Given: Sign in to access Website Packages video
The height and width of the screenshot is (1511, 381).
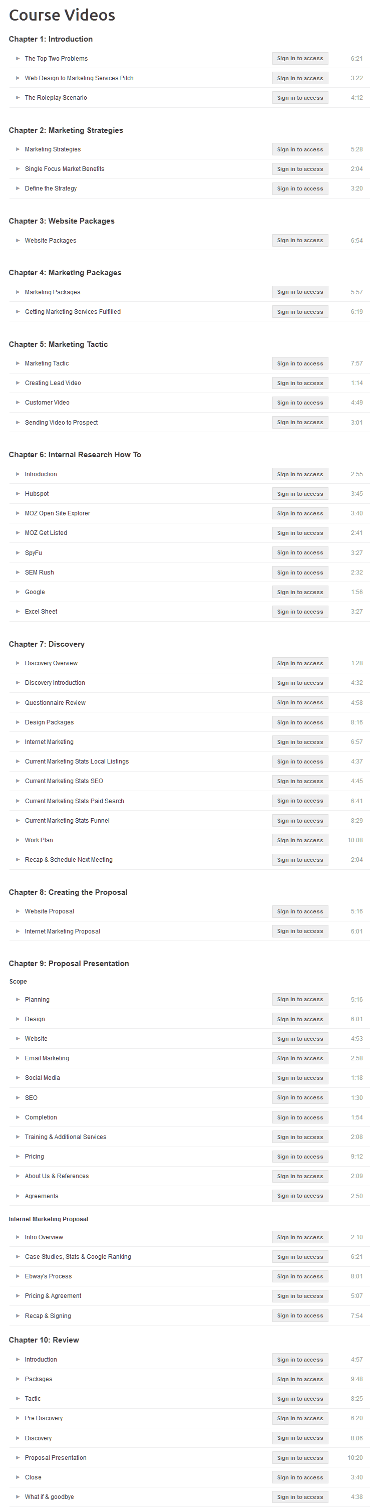Looking at the screenshot, I should (x=299, y=241).
